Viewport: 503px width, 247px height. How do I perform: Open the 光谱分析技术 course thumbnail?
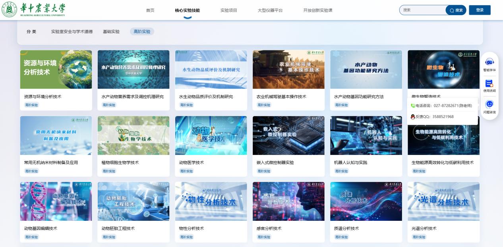pos(443,201)
